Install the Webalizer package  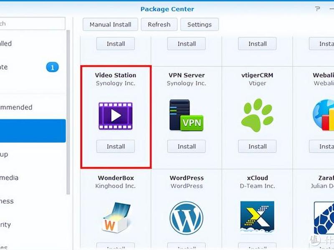321,146
